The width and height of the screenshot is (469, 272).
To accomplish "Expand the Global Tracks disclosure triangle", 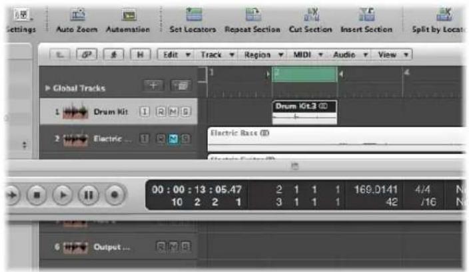I will click(x=47, y=88).
